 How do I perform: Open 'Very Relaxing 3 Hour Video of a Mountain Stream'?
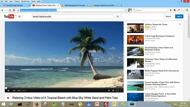pyautogui.click(x=159, y=49)
